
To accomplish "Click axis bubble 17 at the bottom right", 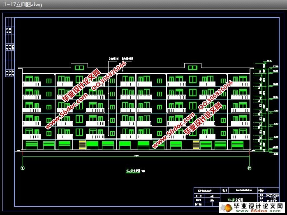I will [x=249, y=168].
